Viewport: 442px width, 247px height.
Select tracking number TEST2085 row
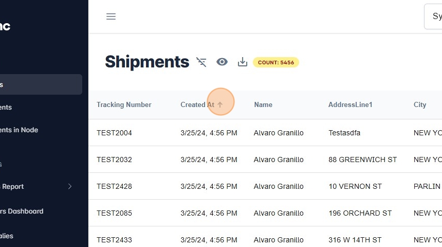pos(114,213)
